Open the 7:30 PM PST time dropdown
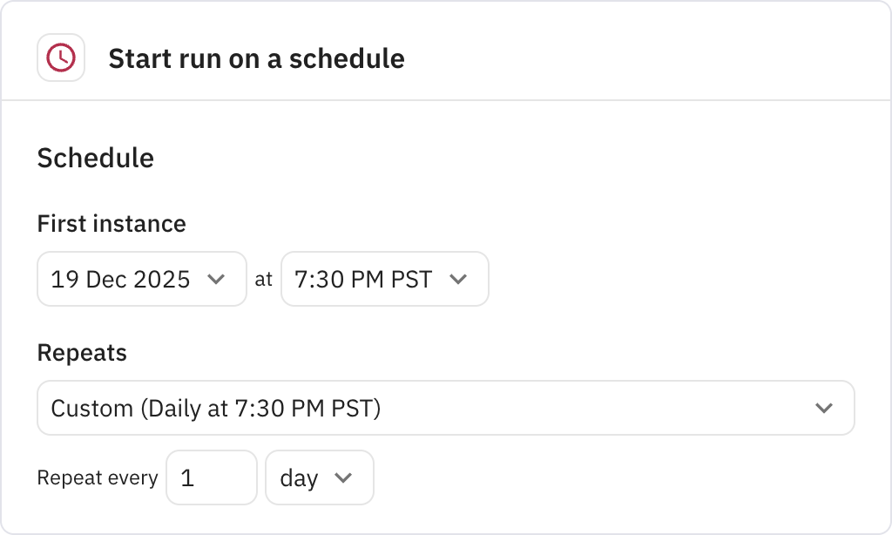The image size is (892, 535). pyautogui.click(x=384, y=280)
